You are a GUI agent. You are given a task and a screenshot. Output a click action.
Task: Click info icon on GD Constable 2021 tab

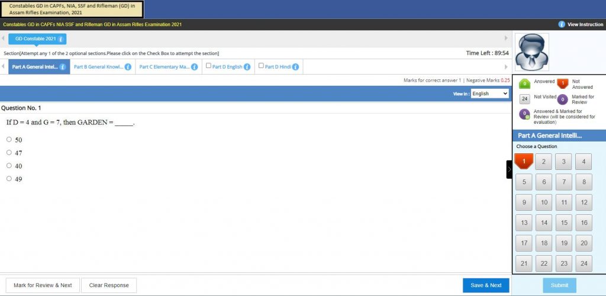point(60,38)
